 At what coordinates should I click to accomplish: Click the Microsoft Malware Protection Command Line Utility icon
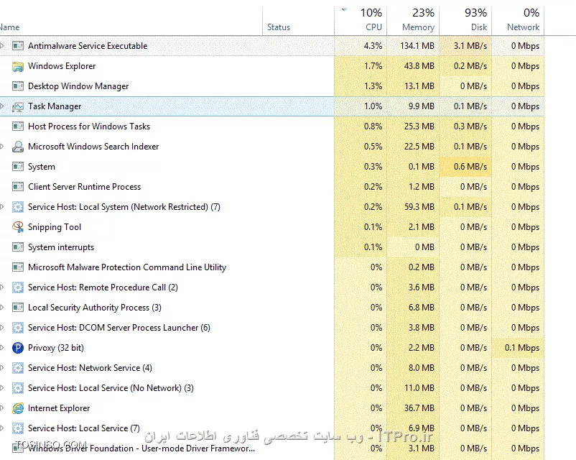tap(18, 267)
